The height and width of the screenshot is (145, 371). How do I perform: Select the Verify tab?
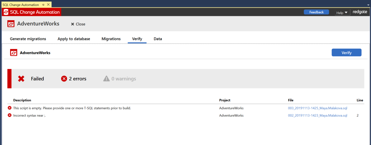point(137,39)
